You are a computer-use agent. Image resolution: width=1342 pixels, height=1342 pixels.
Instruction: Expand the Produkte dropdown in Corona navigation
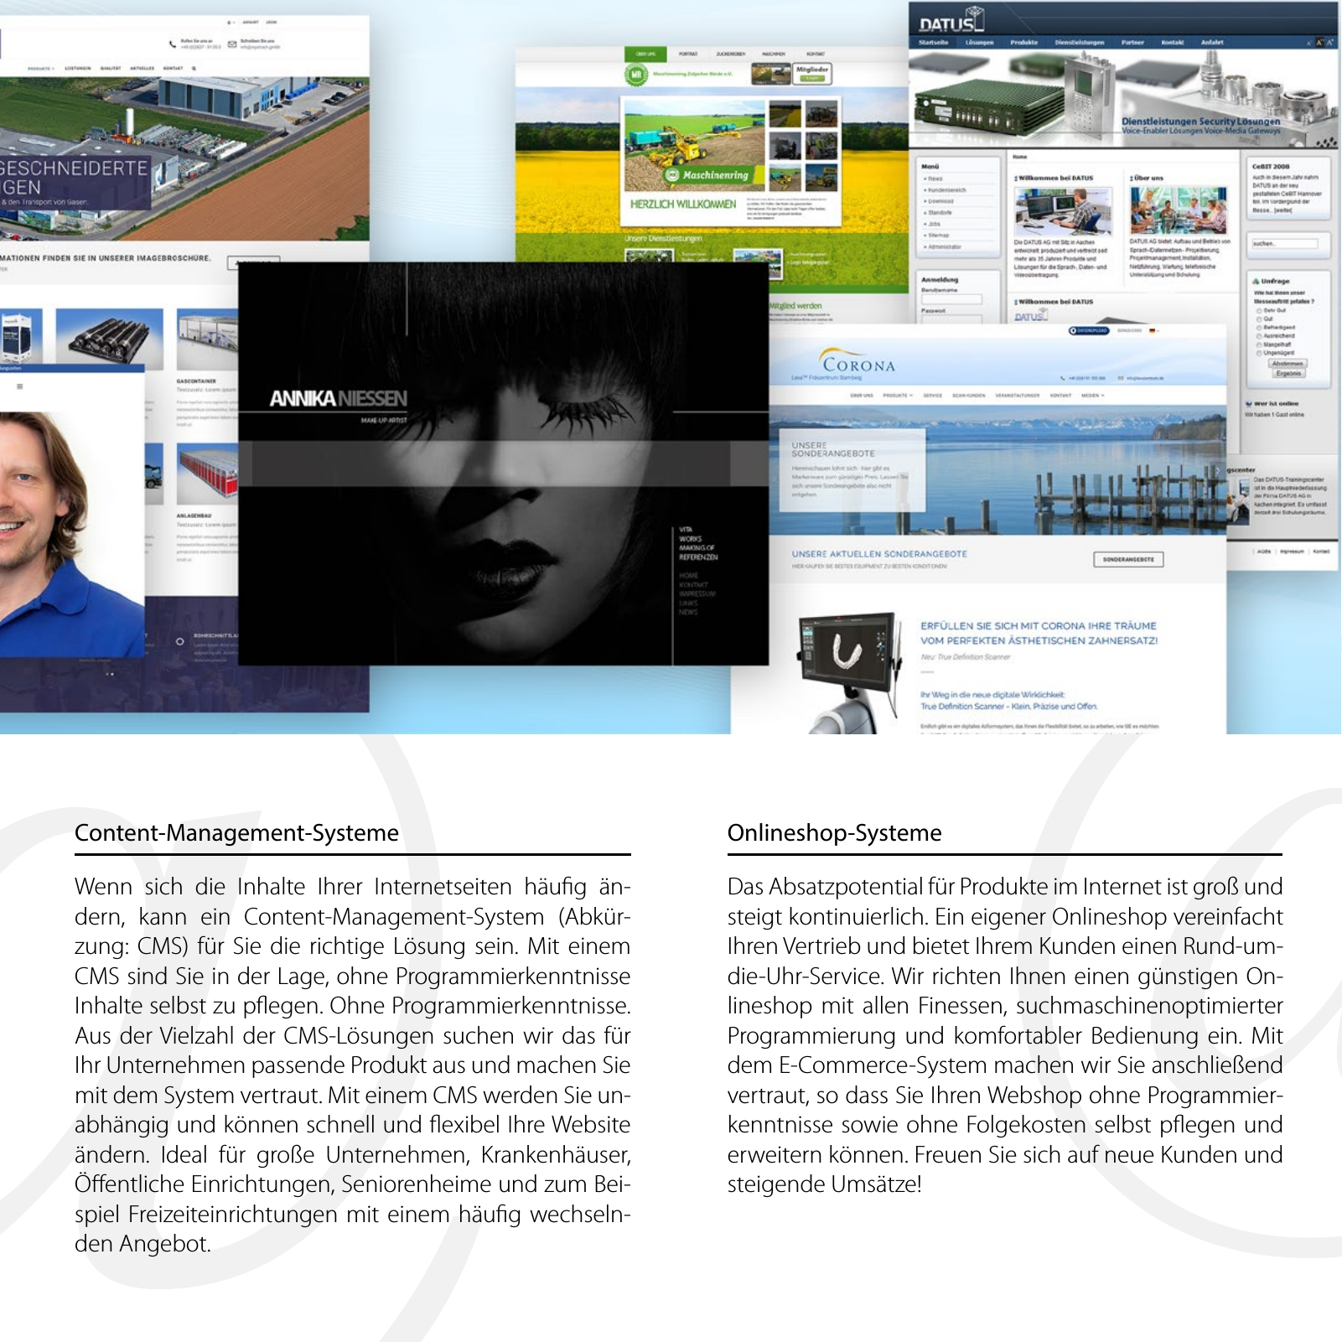(x=898, y=395)
